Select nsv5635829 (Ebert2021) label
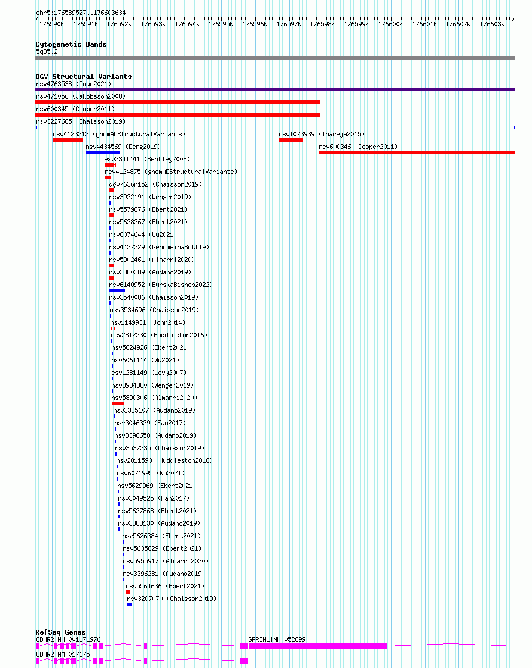Screen dimensions: 532x668 (x=162, y=549)
